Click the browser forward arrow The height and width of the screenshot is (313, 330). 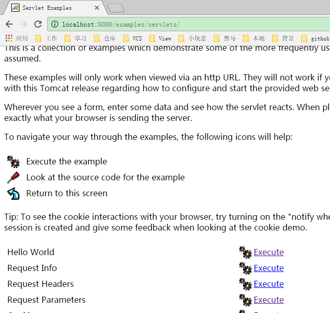24,24
